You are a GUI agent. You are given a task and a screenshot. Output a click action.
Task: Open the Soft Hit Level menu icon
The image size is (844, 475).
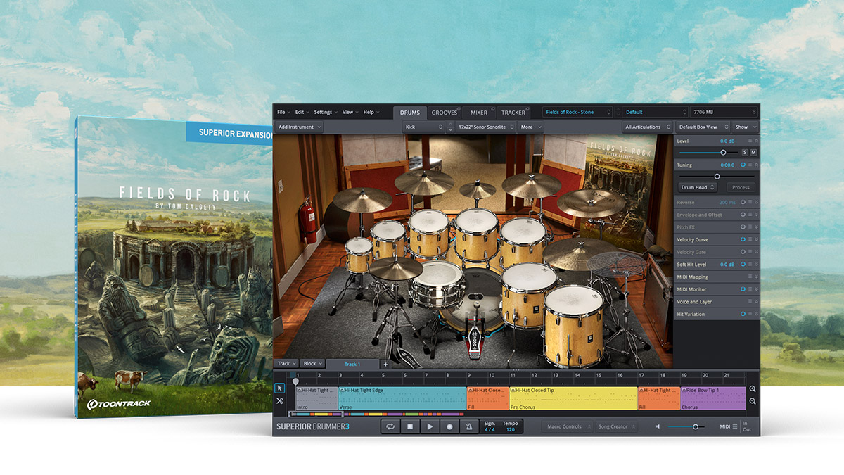750,265
